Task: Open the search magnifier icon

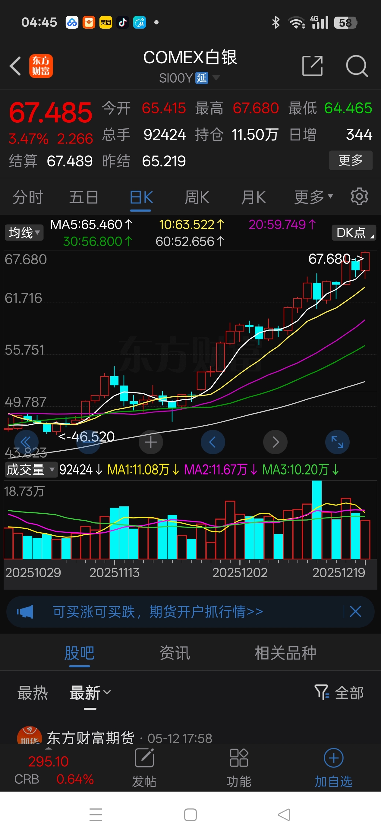Action: (x=357, y=66)
